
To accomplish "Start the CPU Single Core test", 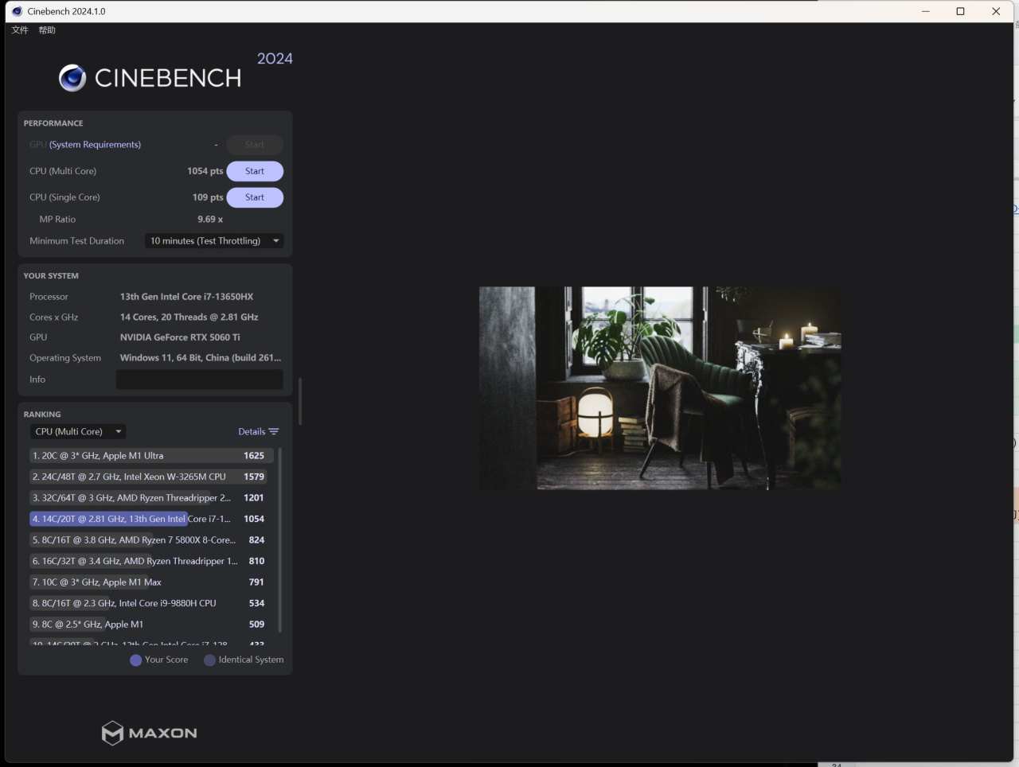I will coord(255,197).
